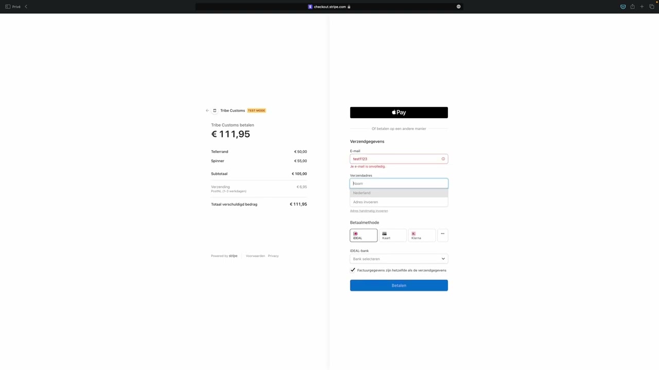Select Klarna payment method
This screenshot has height=370, width=659.
tap(421, 235)
